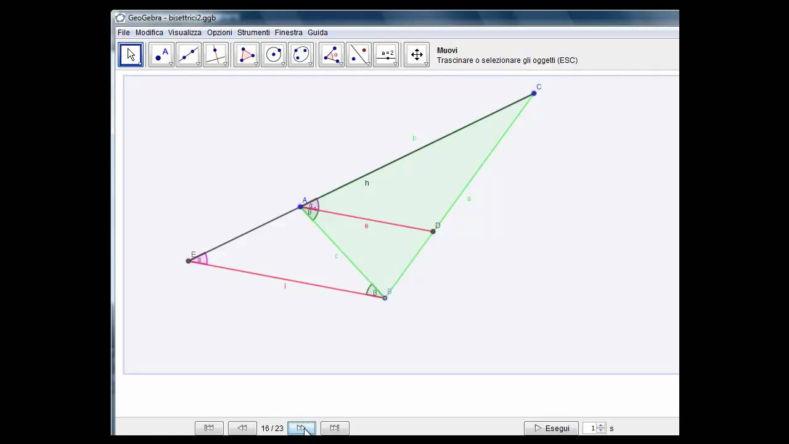This screenshot has width=789, height=444.
Task: Advance to next construction step
Action: pos(301,428)
